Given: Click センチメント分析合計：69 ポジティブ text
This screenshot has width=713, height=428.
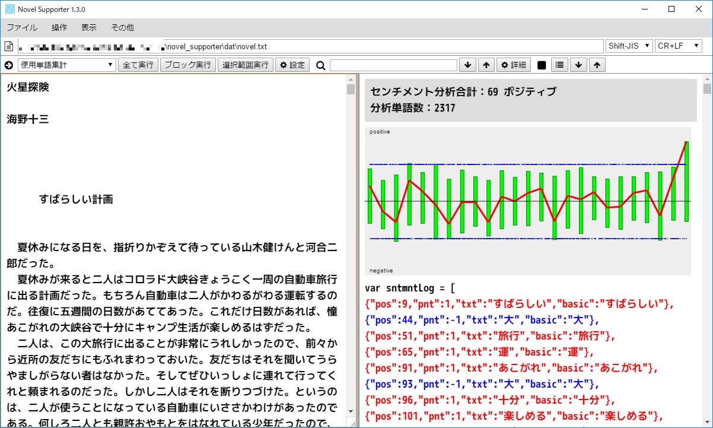Looking at the screenshot, I should (463, 91).
